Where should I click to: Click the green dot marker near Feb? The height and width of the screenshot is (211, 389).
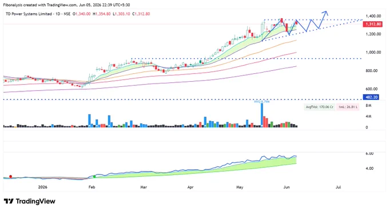[94, 177]
